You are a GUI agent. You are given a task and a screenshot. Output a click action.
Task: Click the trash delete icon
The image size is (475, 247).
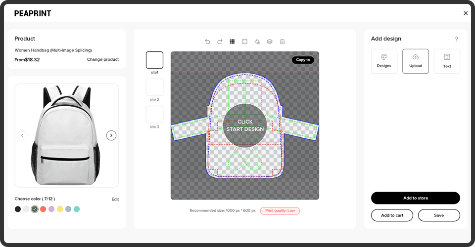coord(282,41)
